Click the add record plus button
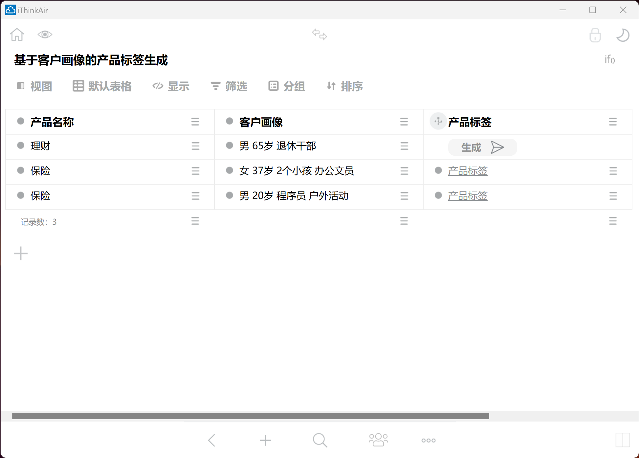This screenshot has width=639, height=458. (21, 253)
